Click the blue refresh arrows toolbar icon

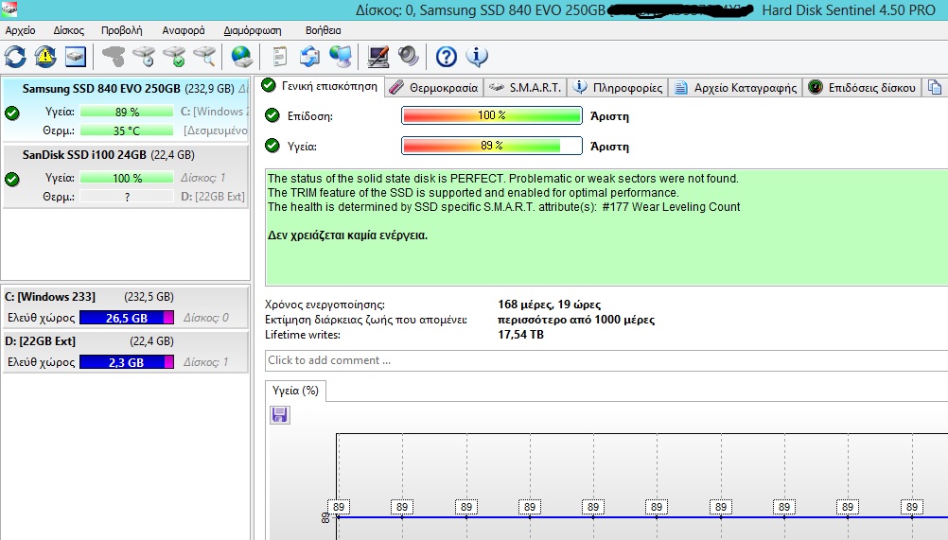[x=15, y=57]
